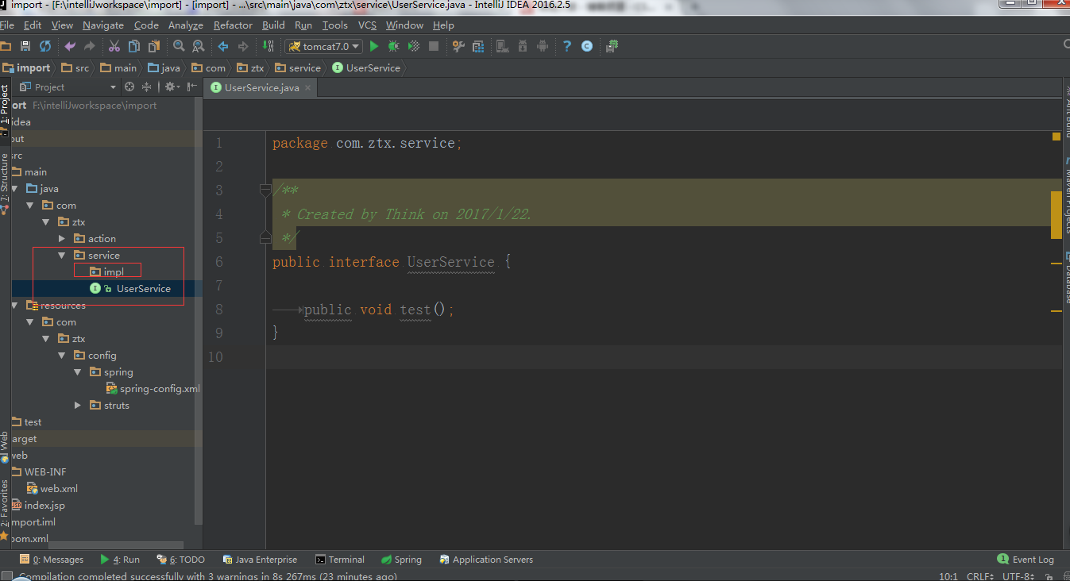Click scroll from source target icon

coord(129,87)
